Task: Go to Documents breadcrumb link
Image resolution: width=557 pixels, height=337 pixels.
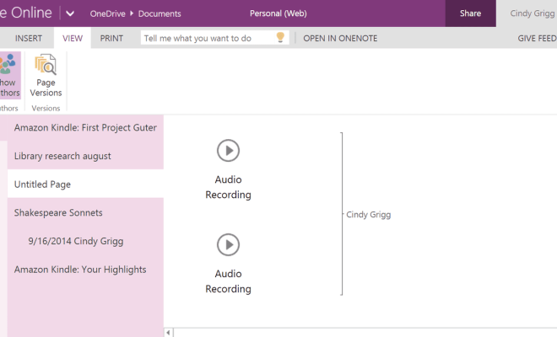Action: 160,13
